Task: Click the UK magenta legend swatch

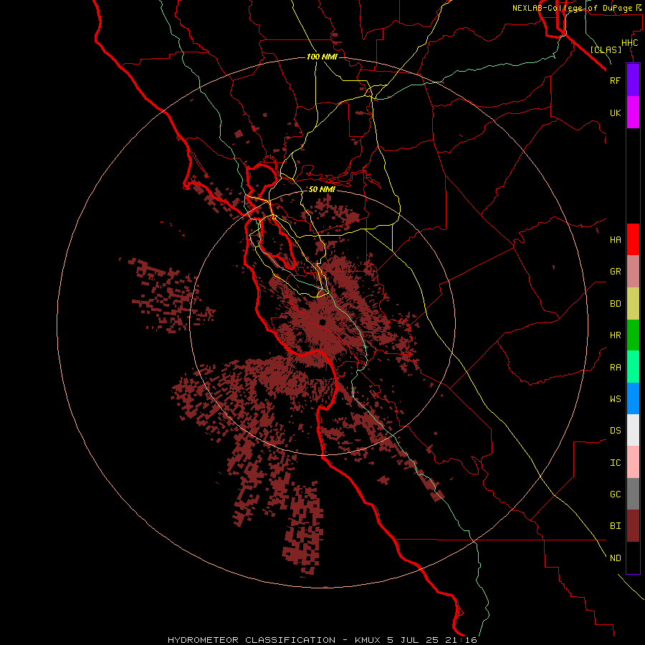Action: (x=633, y=113)
